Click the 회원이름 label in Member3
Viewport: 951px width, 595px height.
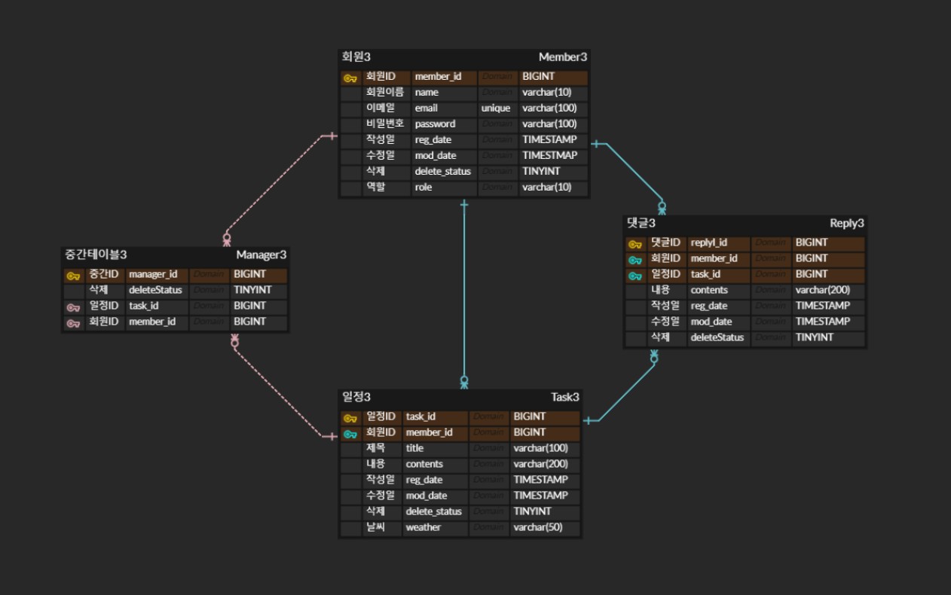tap(386, 93)
